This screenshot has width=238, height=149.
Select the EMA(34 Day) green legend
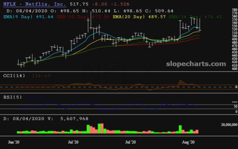(195, 17)
